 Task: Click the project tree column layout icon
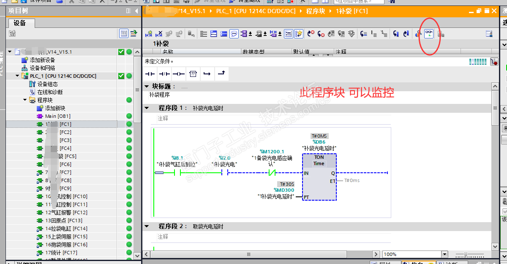128,11
